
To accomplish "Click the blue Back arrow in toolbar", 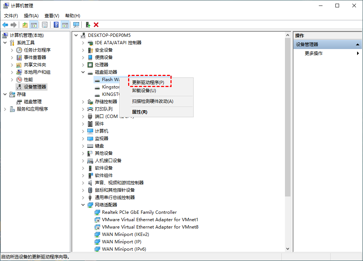I will 5,25.
